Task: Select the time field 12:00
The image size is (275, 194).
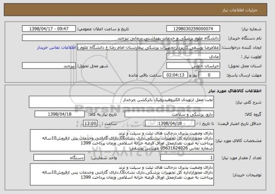Action: pyautogui.click(x=90, y=123)
